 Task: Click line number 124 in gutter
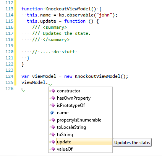click(x=9, y=76)
